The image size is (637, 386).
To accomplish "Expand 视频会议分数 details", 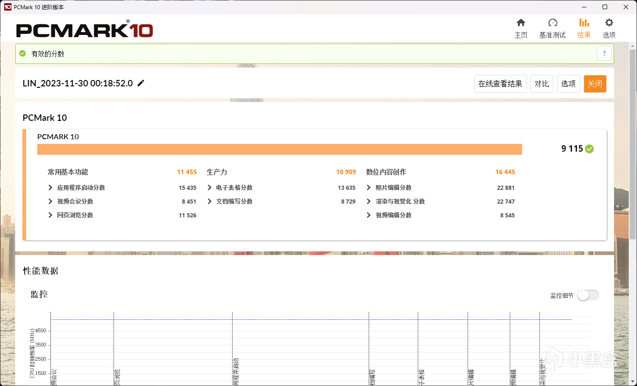I will pyautogui.click(x=50, y=201).
